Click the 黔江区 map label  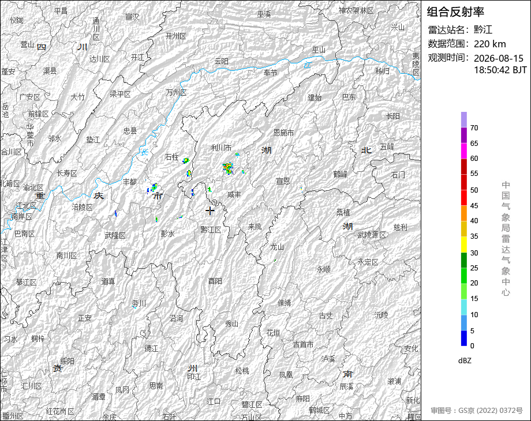pyautogui.click(x=211, y=230)
